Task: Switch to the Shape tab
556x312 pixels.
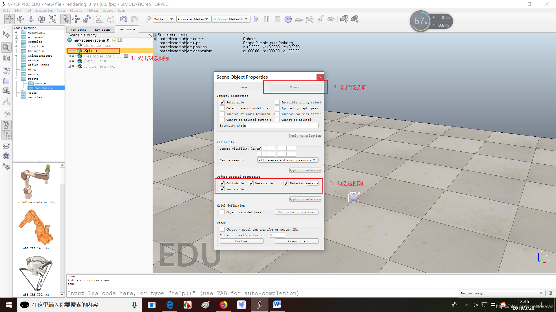Action: [242, 87]
